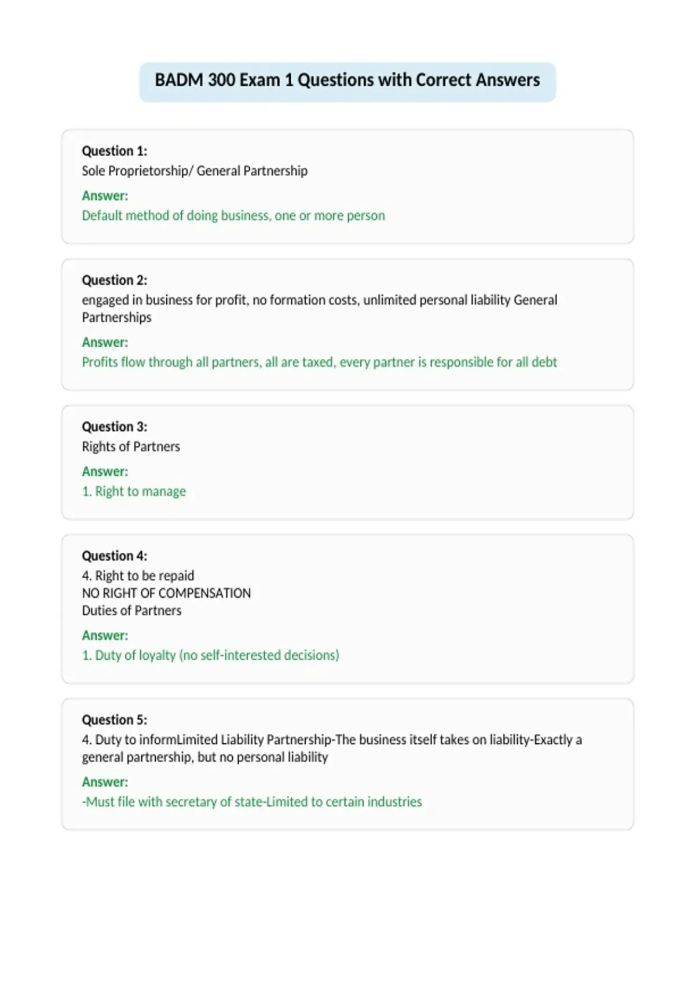Image resolution: width=695 pixels, height=984 pixels.
Task: Click the green Answer label under Question 1
Action: tap(105, 196)
